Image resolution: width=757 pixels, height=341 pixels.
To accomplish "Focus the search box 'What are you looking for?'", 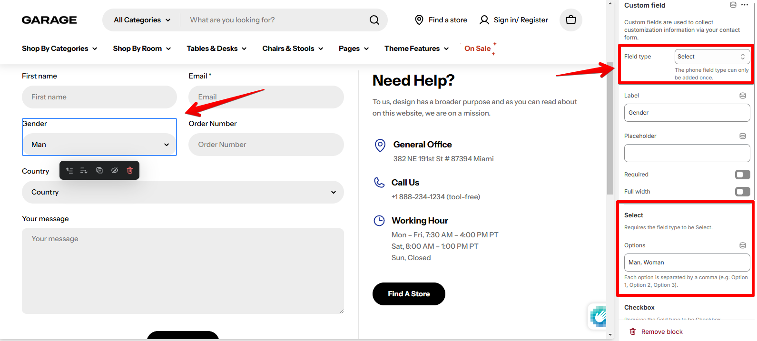I will click(276, 20).
